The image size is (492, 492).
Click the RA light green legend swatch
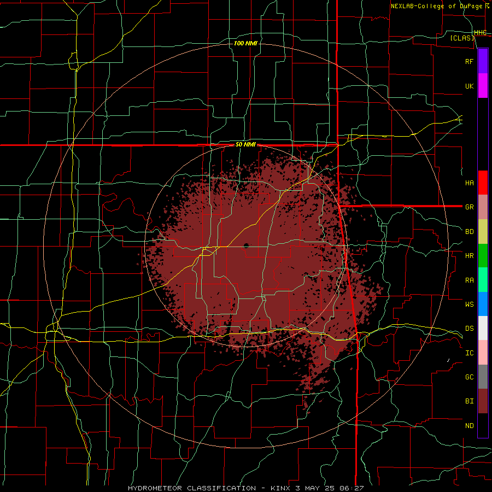coord(483,279)
